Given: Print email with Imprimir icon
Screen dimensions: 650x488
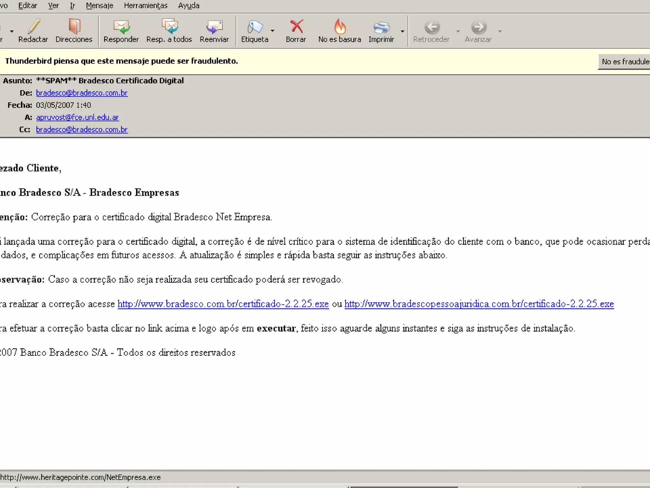Looking at the screenshot, I should click(x=381, y=27).
